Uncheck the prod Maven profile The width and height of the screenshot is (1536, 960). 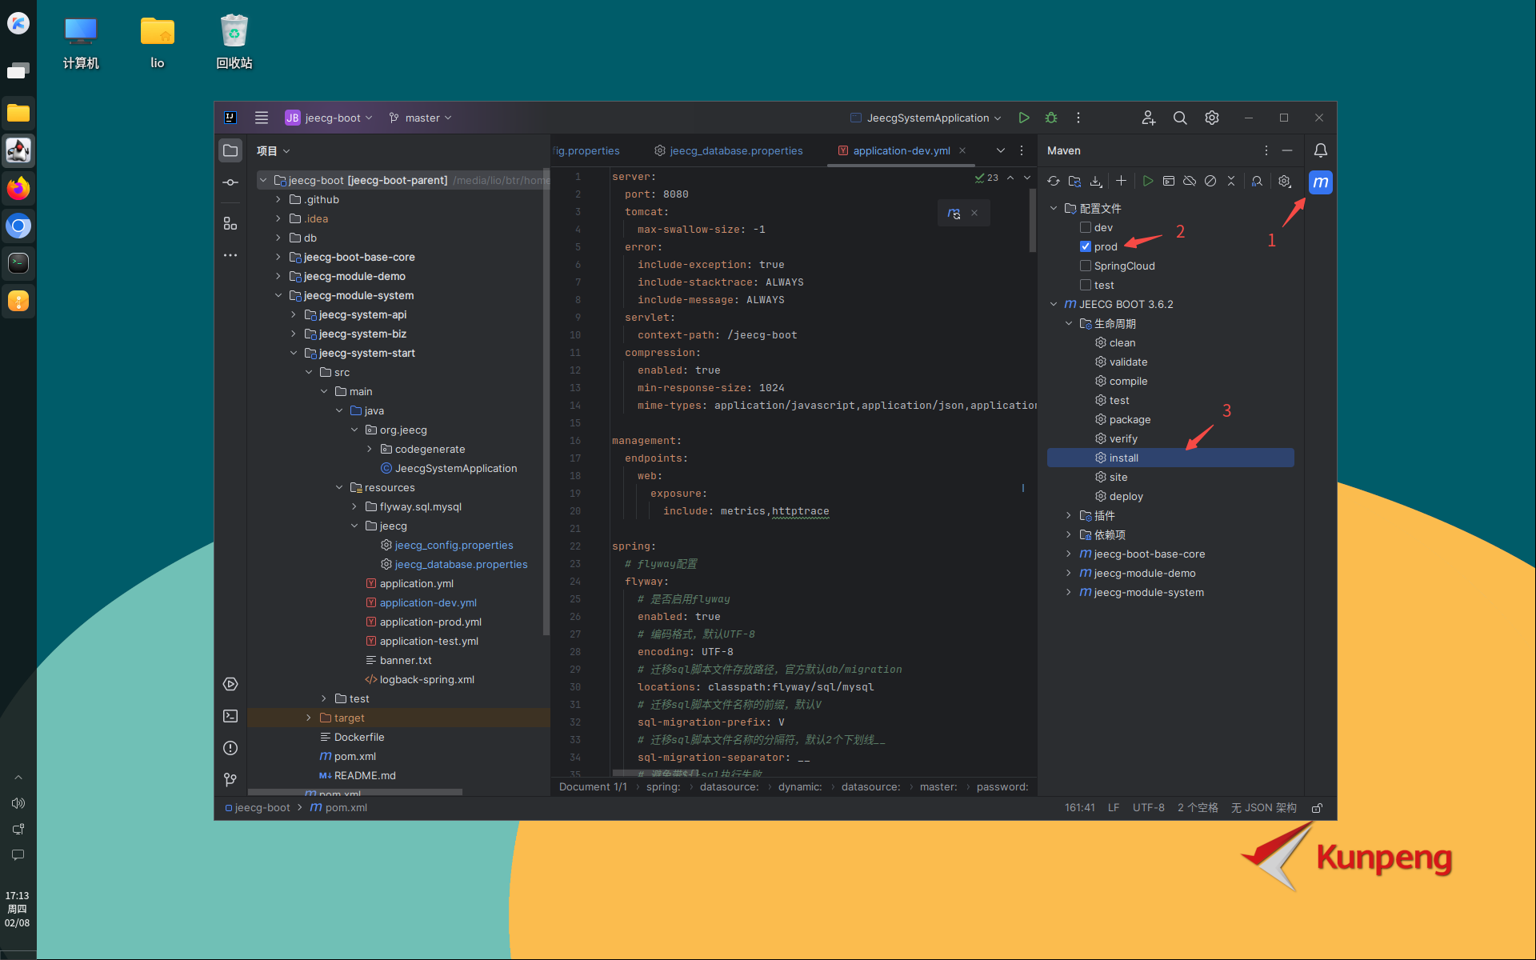click(x=1086, y=246)
